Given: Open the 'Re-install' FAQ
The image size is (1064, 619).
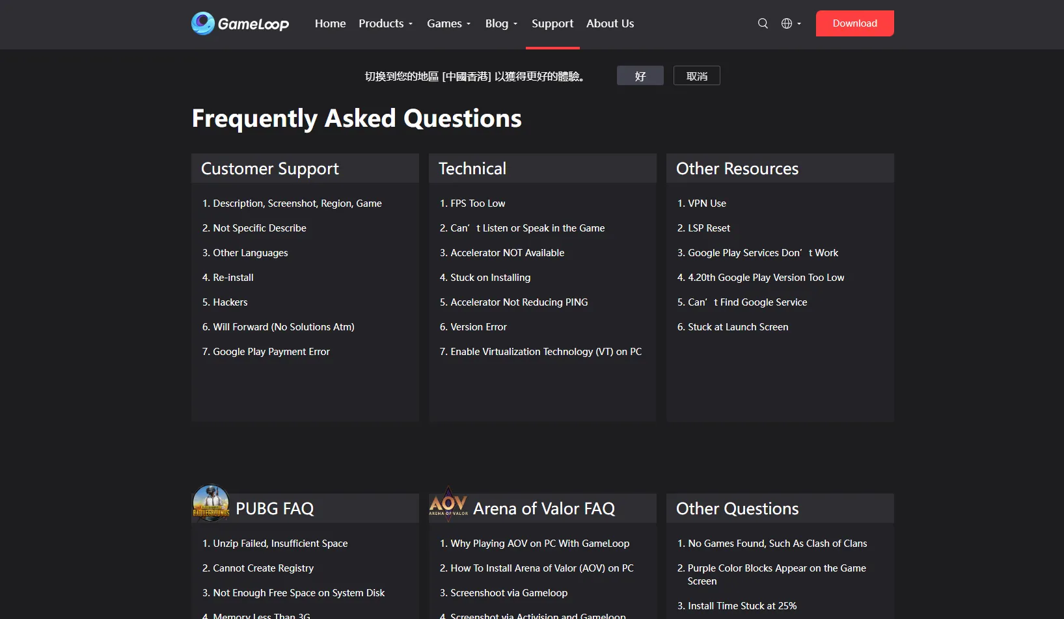Looking at the screenshot, I should 228,278.
